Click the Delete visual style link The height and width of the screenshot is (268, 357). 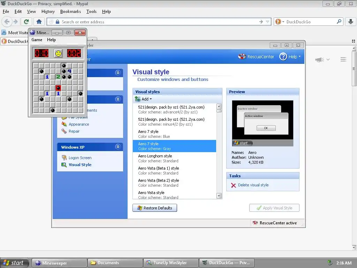point(253,185)
